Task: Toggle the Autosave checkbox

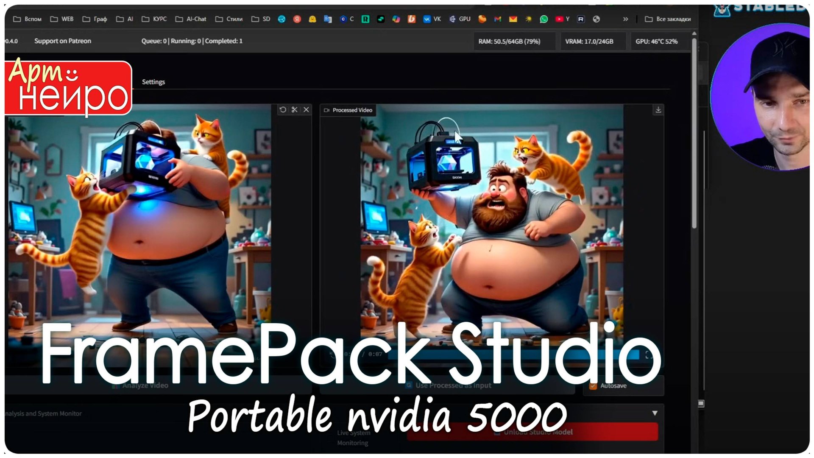Action: [x=593, y=386]
